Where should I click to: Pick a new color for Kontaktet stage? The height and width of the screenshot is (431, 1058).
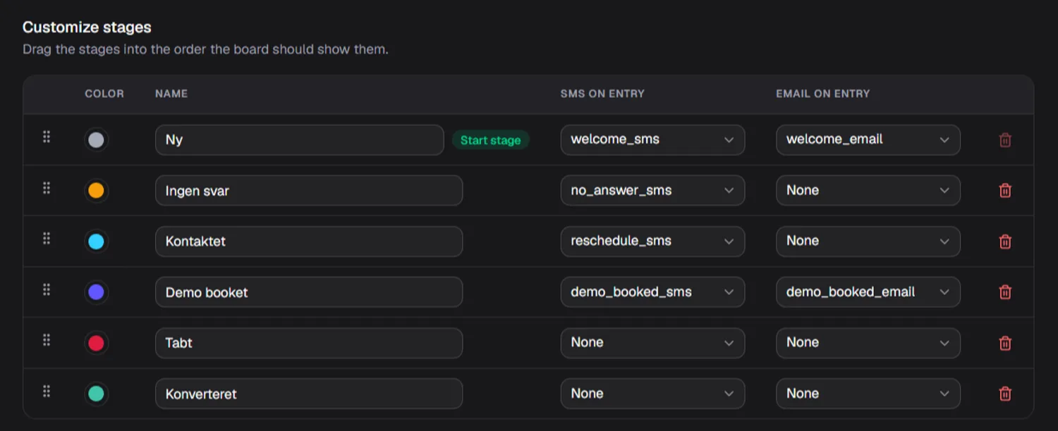click(96, 242)
